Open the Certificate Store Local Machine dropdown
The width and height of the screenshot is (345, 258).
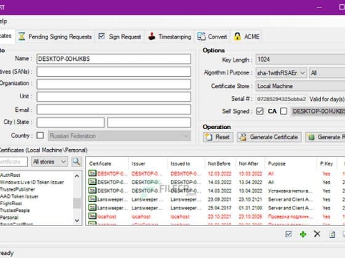[300, 86]
